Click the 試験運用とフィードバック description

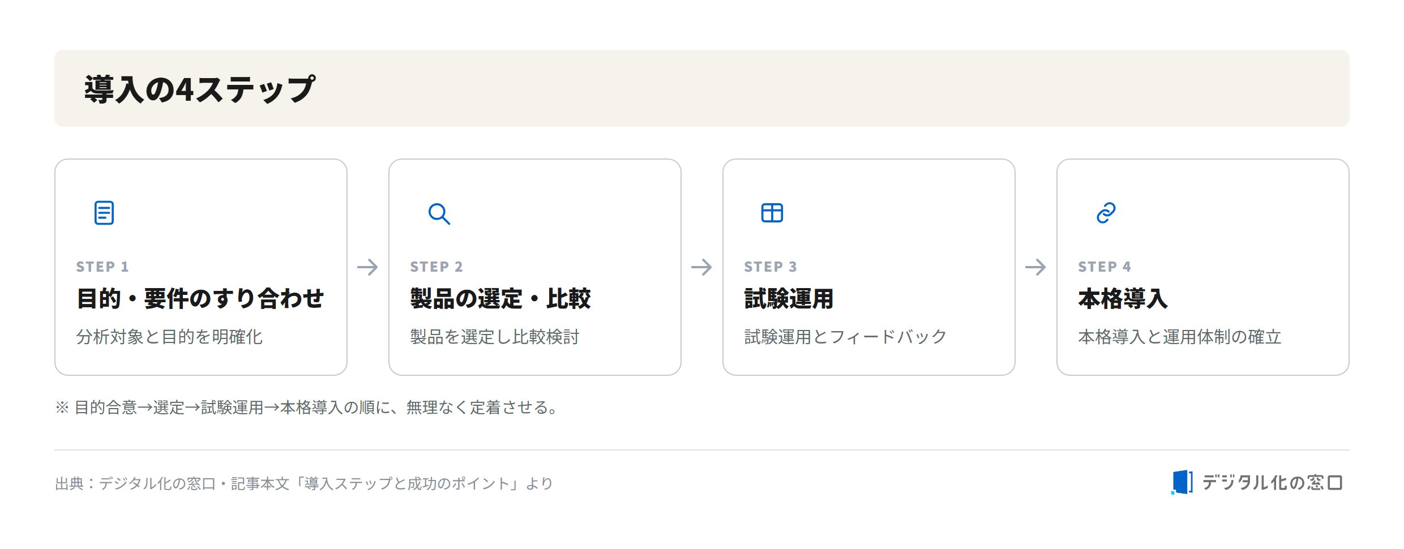coord(845,337)
